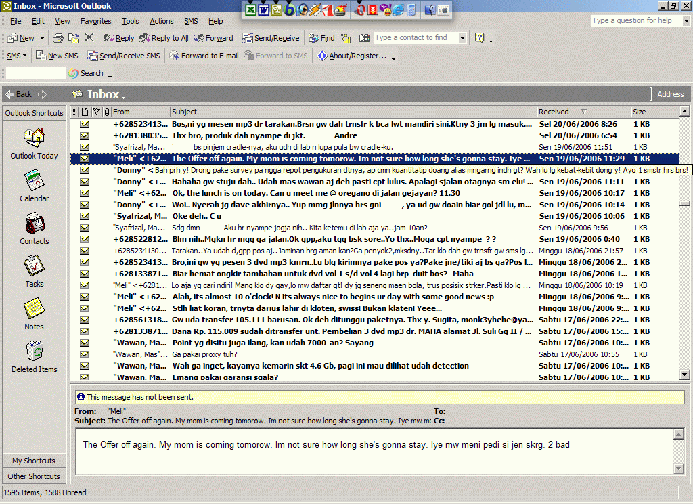Screen dimensions: 693x504
Task: Open the Edit menu
Action: click(x=38, y=21)
